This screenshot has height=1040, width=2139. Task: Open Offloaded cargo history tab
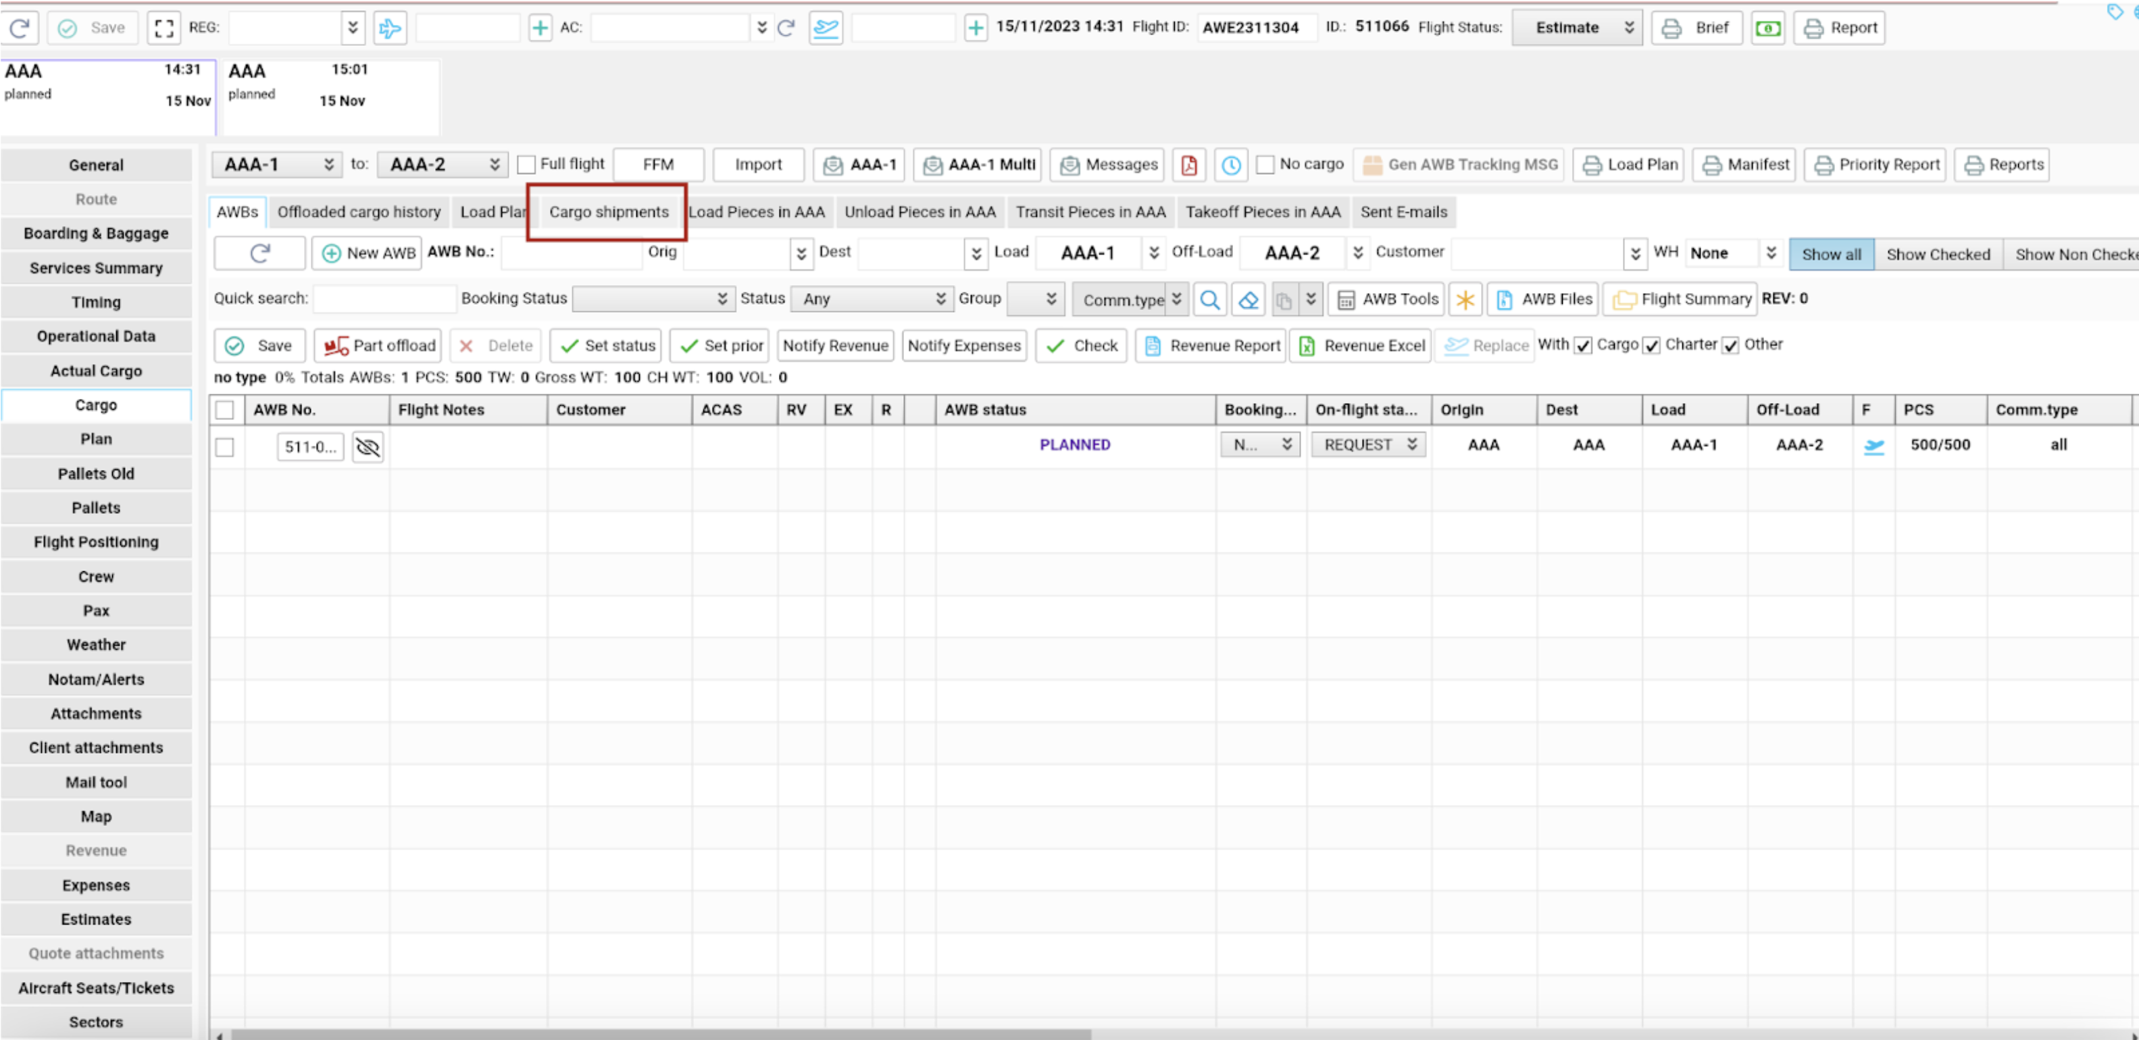click(x=359, y=211)
